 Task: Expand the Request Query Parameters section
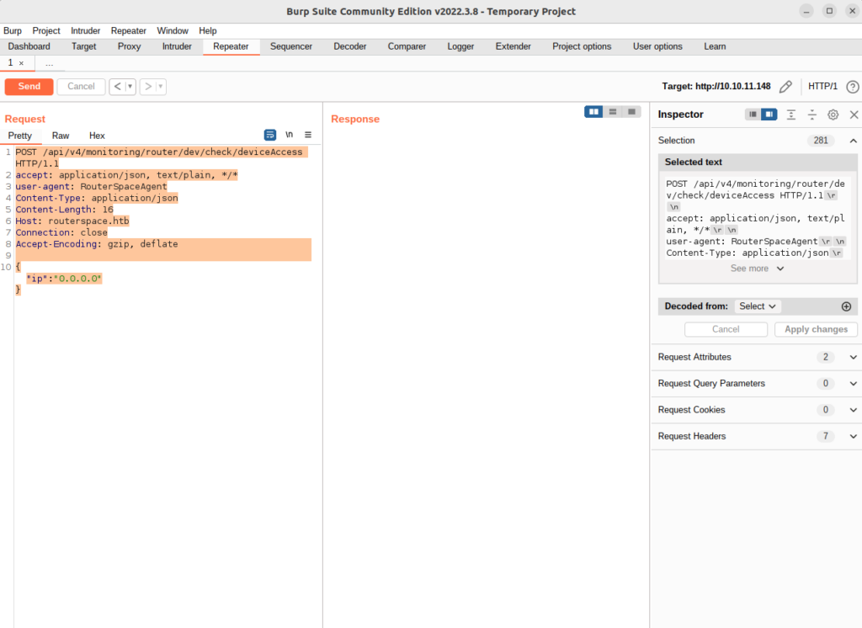tap(854, 384)
